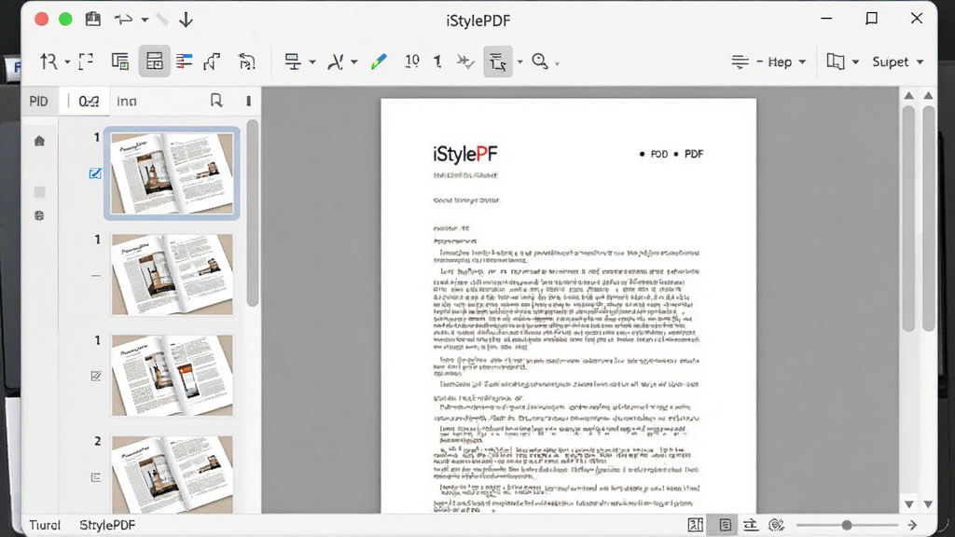
Task: Toggle the highlighted page layout button
Action: (154, 62)
